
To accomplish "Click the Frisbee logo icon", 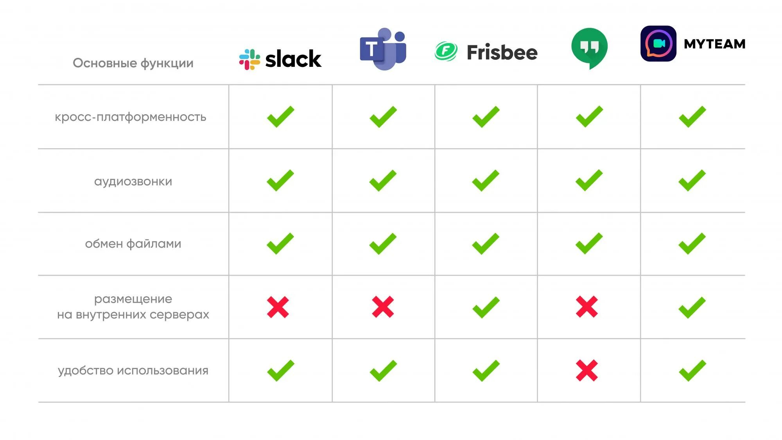I will click(446, 51).
